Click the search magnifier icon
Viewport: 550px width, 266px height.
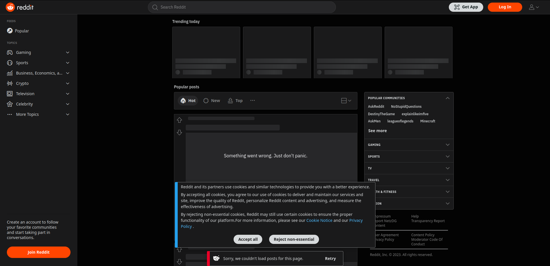[156, 7]
